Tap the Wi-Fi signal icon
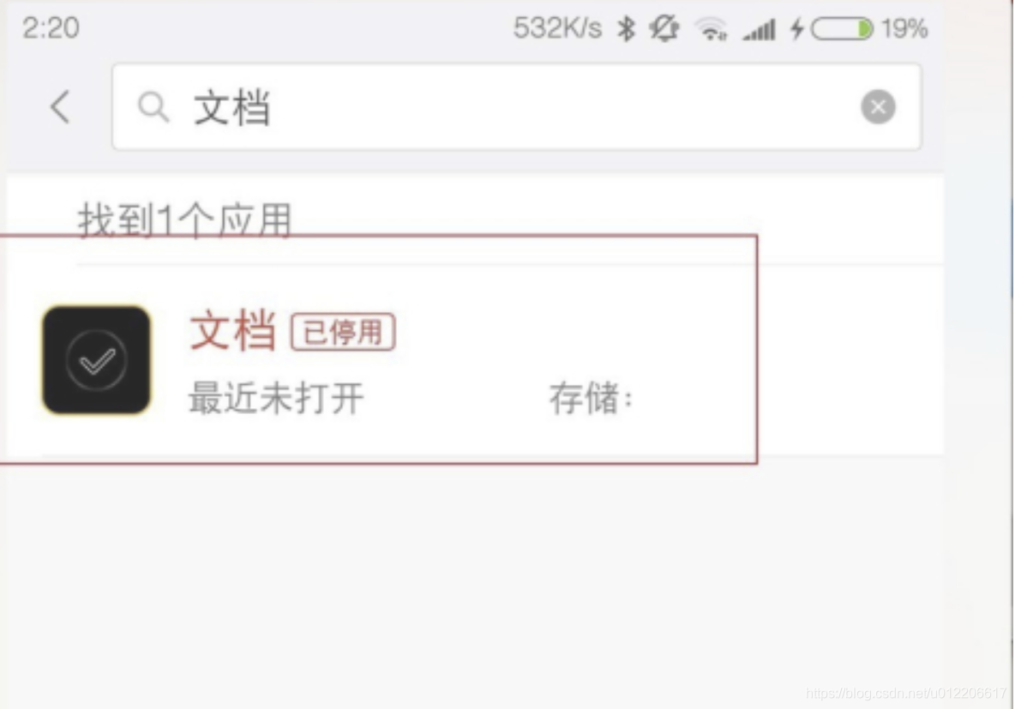1015x709 pixels. pos(711,29)
